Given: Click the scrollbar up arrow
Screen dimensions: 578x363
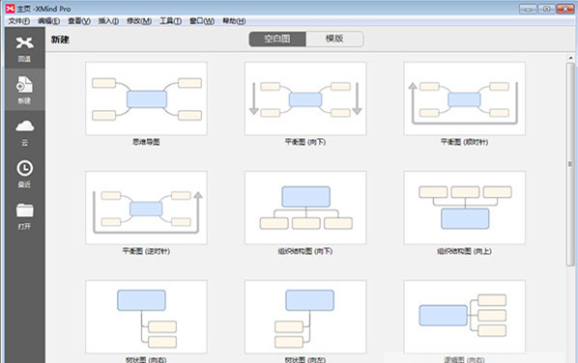Looking at the screenshot, I should click(x=570, y=58).
